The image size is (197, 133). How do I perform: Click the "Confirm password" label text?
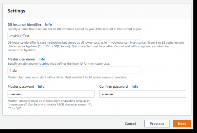tap(114, 86)
